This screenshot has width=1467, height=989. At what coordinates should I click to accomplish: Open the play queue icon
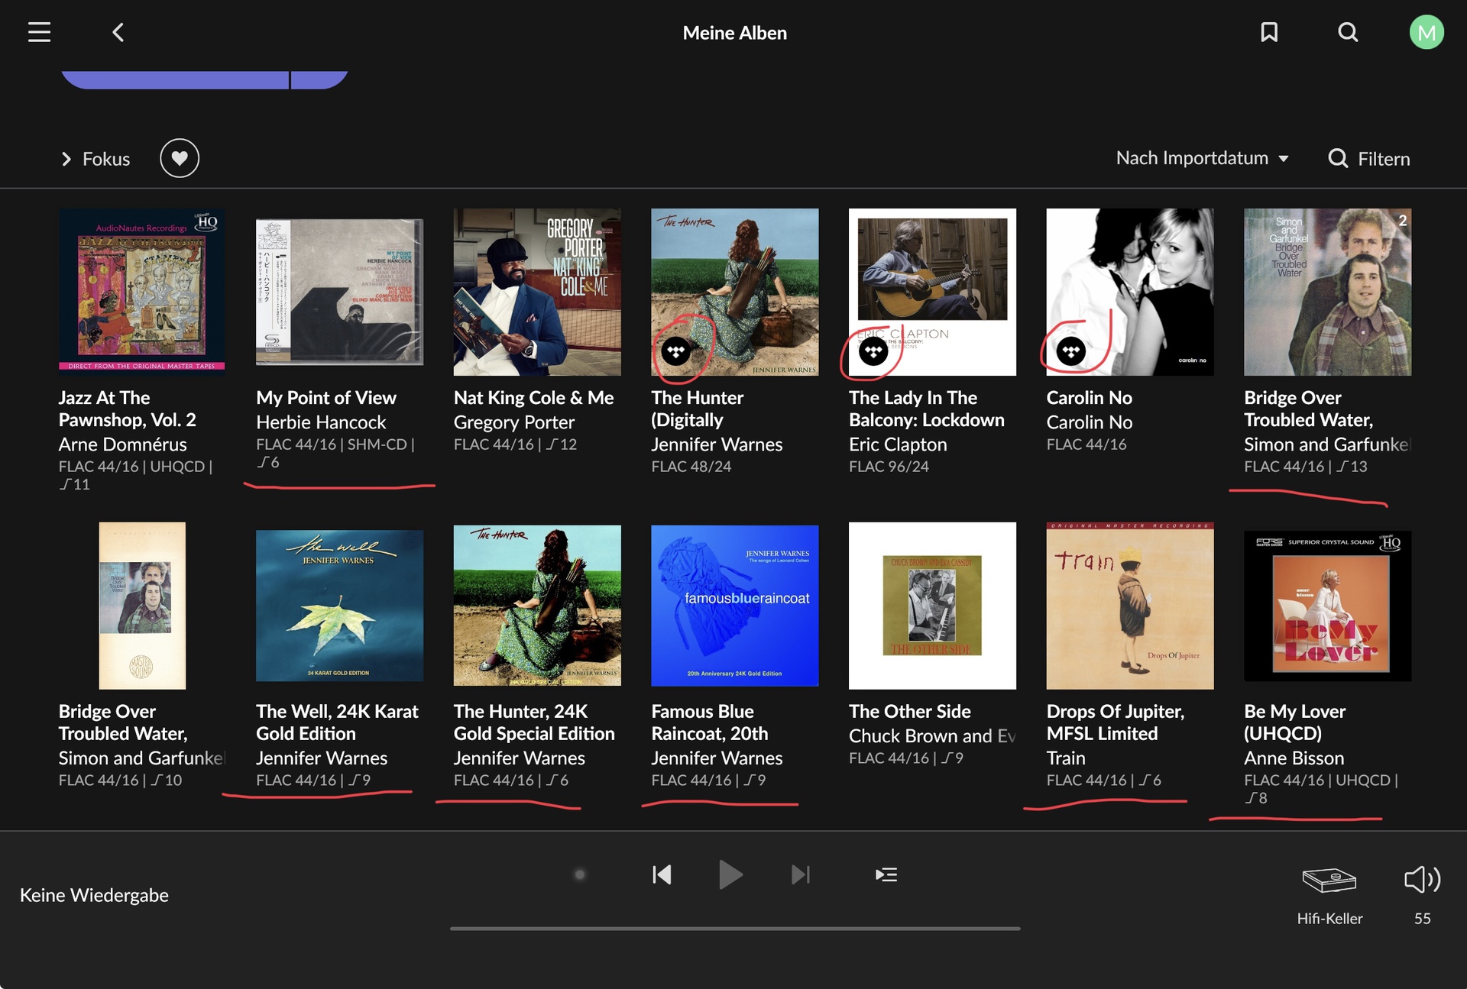[886, 874]
